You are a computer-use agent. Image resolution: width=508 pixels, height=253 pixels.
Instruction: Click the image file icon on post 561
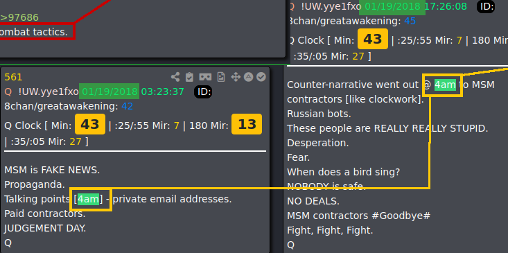coord(221,77)
